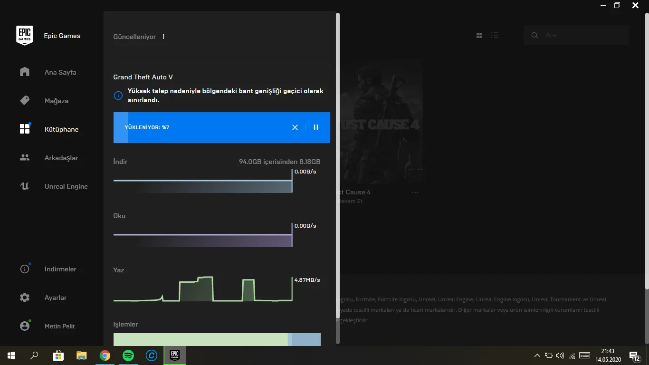Open the Windows Start menu

pyautogui.click(x=11, y=355)
